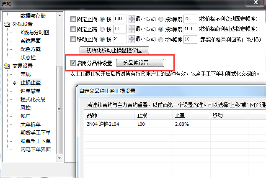
Task: Open 大单拆单 settings
Action: [x=31, y=124]
